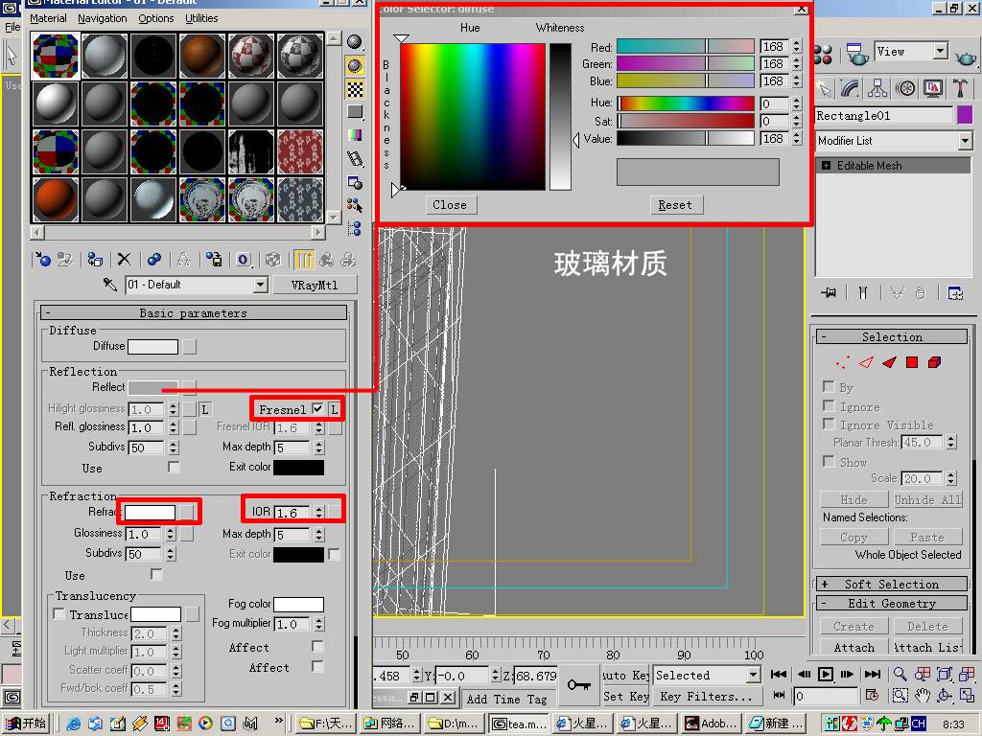Collapse the Selection rollout
This screenshot has width=982, height=736.
(x=892, y=336)
